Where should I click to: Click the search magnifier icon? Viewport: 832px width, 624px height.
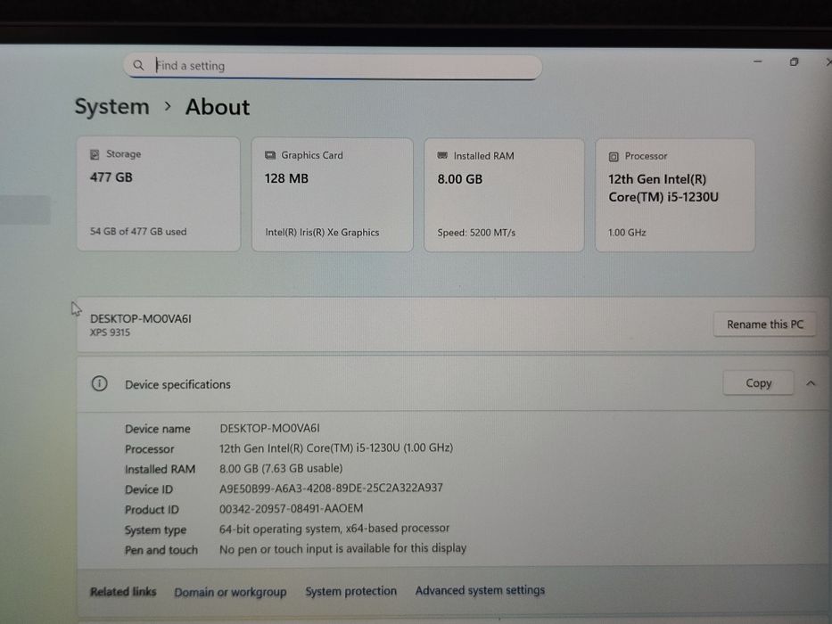[x=138, y=65]
